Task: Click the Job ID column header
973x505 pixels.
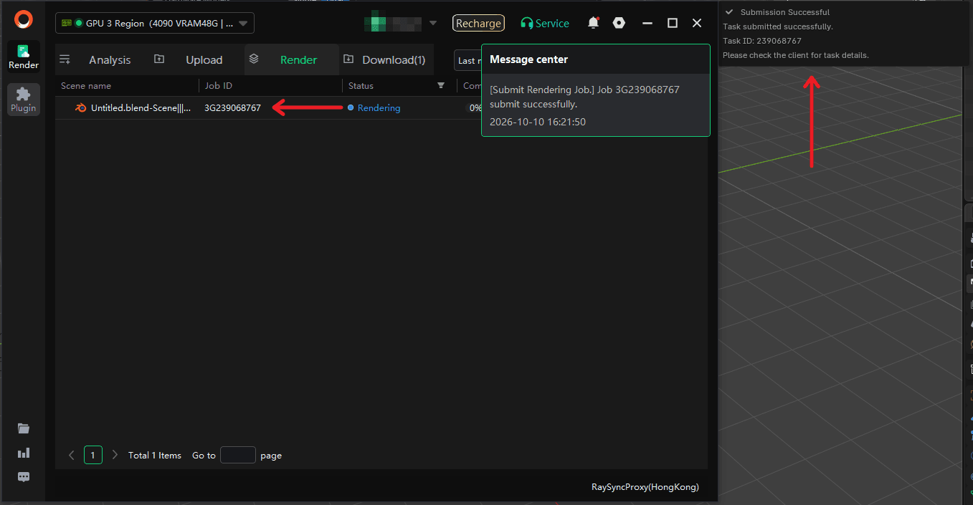Action: tap(218, 86)
